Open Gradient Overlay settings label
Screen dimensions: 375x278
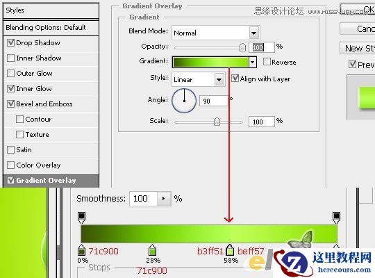[x=46, y=180]
